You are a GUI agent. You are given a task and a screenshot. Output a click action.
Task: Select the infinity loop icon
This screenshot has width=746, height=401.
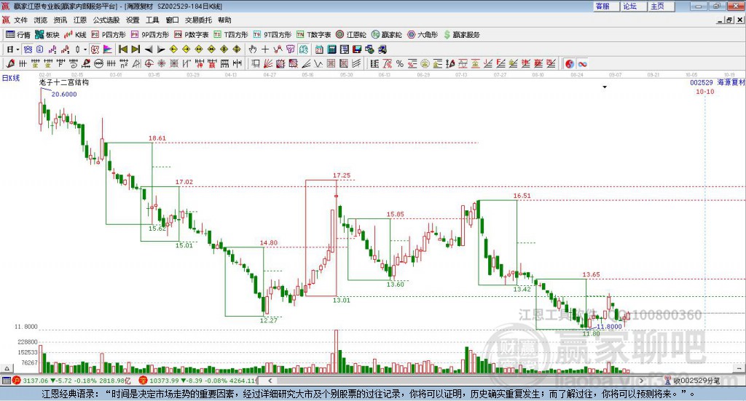click(582, 63)
